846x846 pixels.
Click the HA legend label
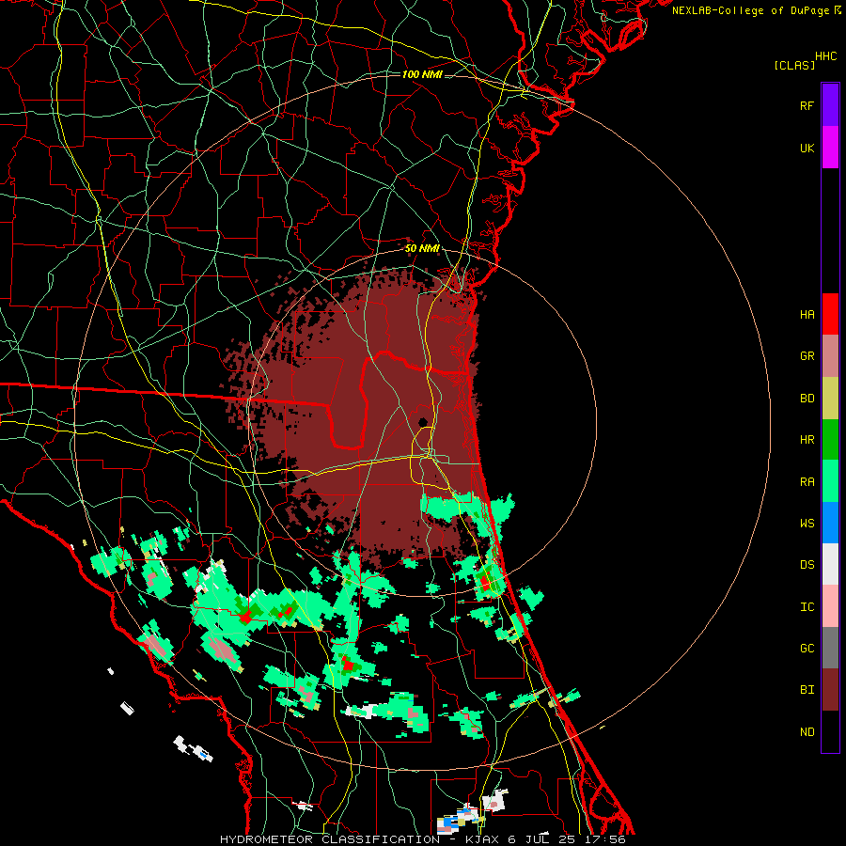[x=807, y=314]
